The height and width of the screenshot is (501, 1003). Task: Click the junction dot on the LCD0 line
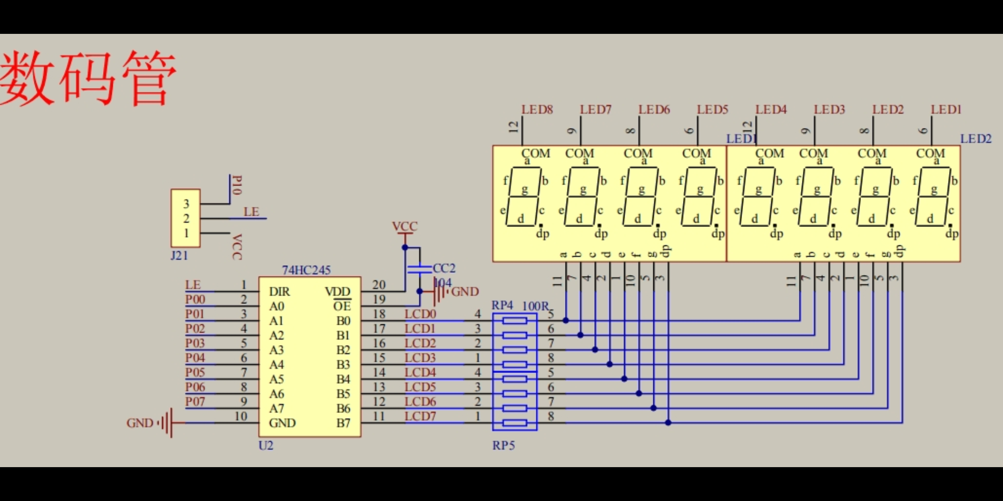[x=566, y=321]
